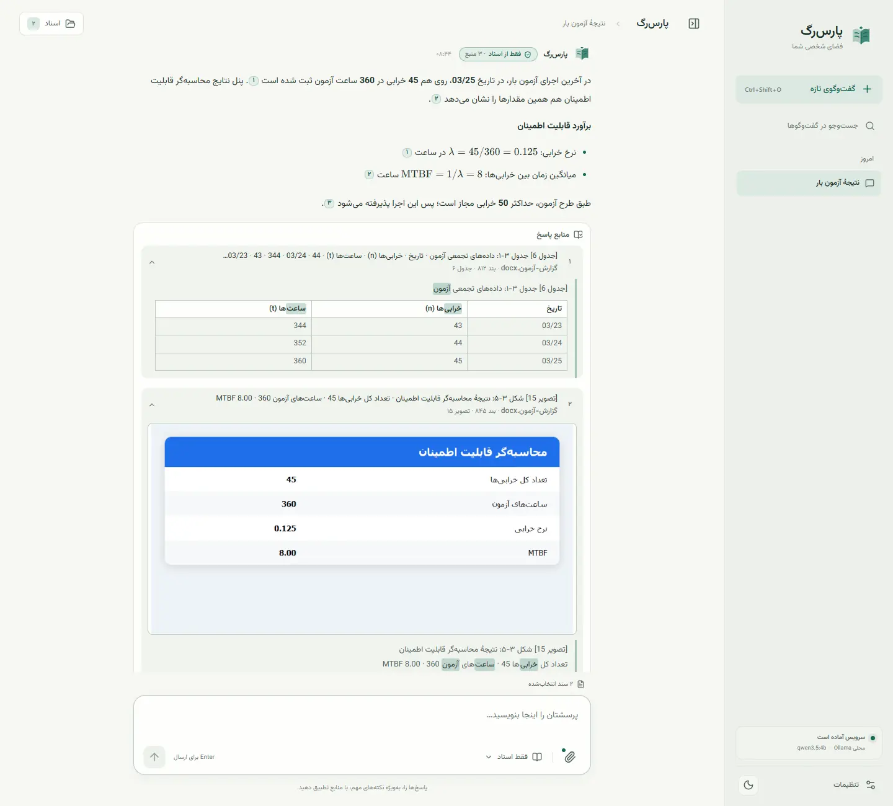Click the chat bubble icon in the sidebar
This screenshot has height=806, width=893.
[x=869, y=183]
